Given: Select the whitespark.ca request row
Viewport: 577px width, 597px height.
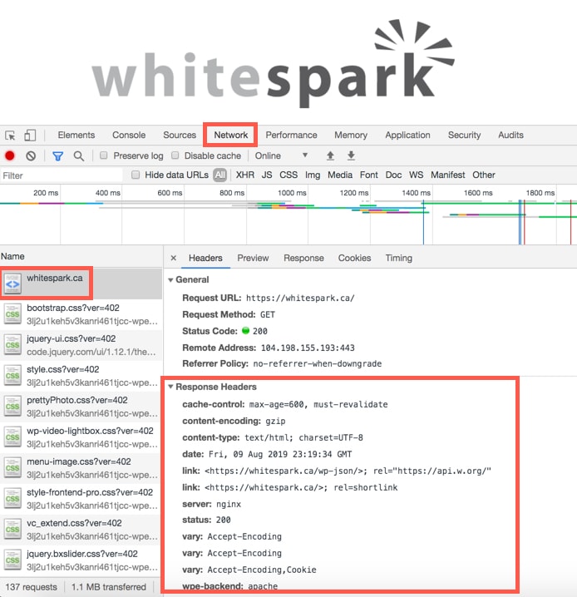Looking at the screenshot, I should [x=81, y=284].
